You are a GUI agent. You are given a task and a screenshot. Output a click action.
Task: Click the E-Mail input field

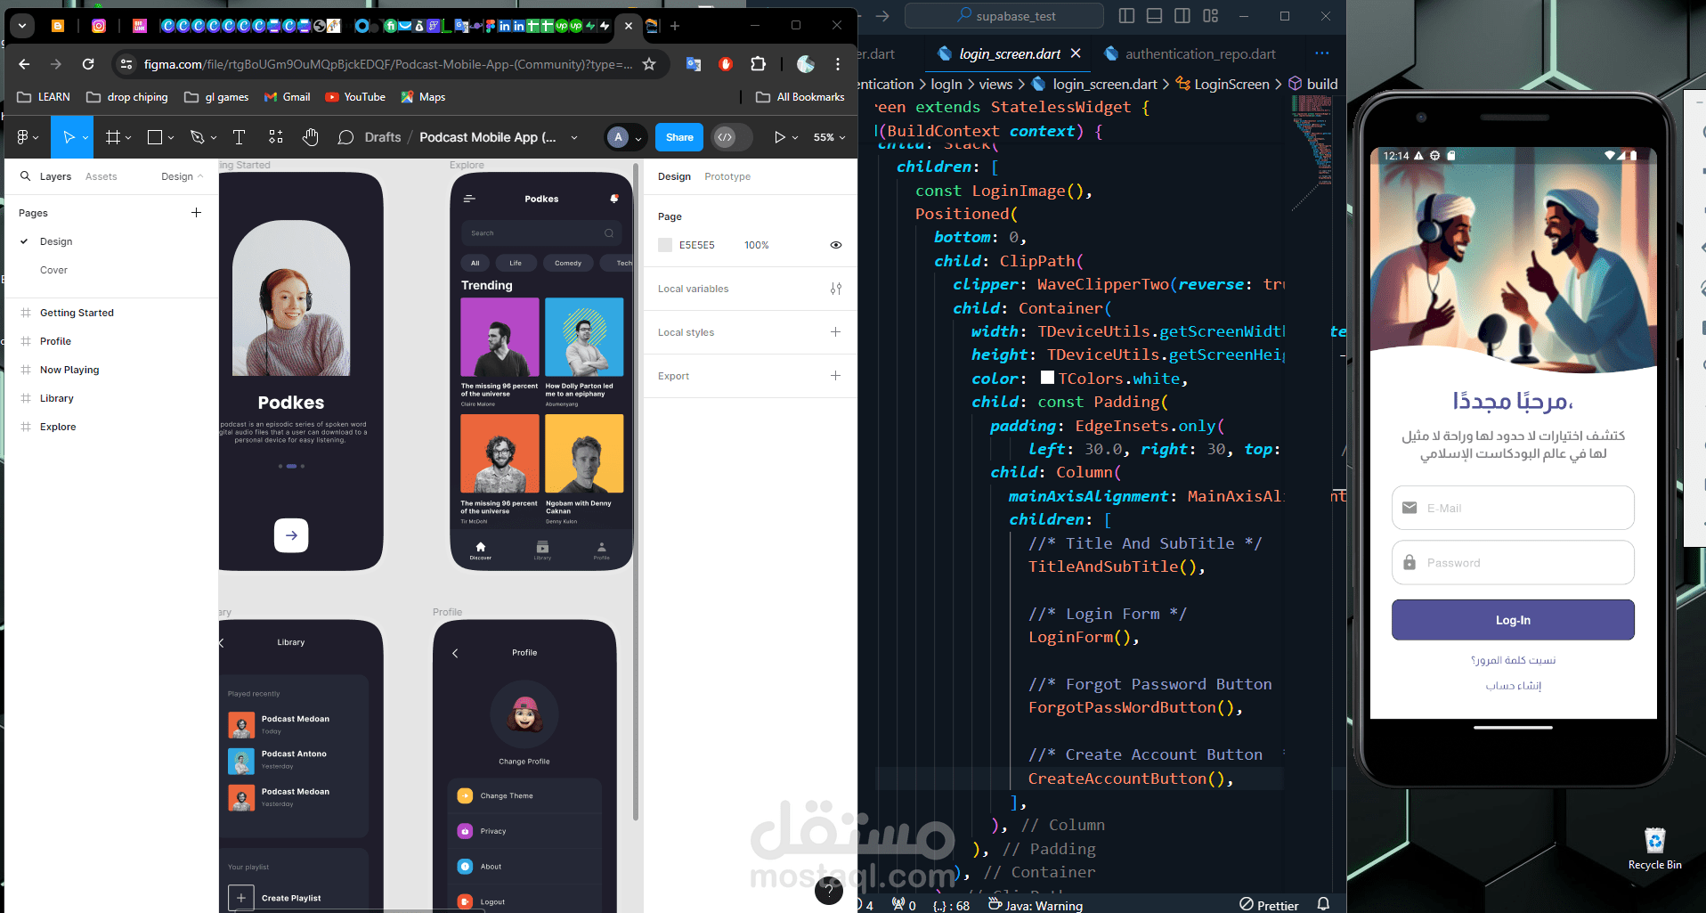pyautogui.click(x=1513, y=508)
